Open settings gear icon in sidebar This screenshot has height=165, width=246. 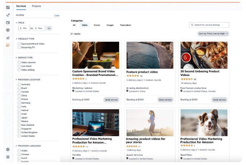pos(8,149)
